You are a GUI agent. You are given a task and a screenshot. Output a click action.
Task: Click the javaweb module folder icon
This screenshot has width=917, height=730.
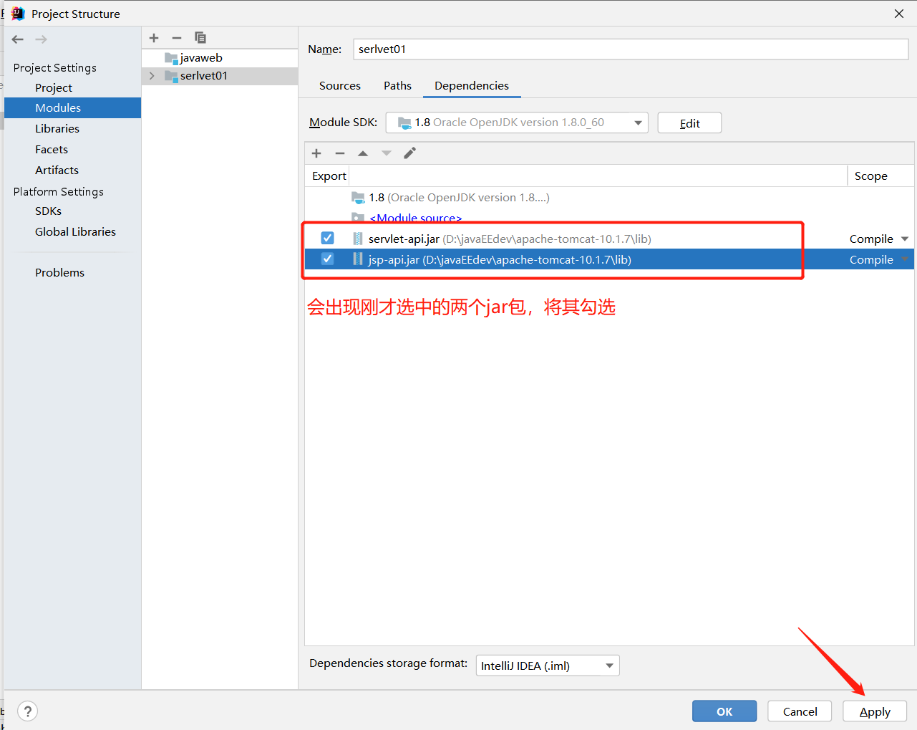(x=171, y=58)
